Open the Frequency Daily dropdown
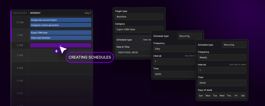 coord(174,49)
